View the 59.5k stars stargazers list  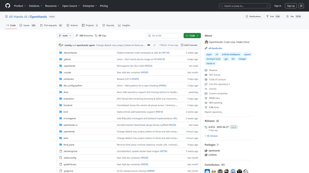[x=214, y=98]
